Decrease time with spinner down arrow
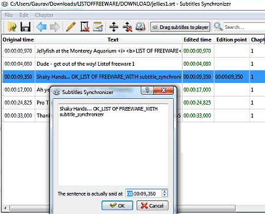Viewport: 265px width, 214px height. coord(165,196)
